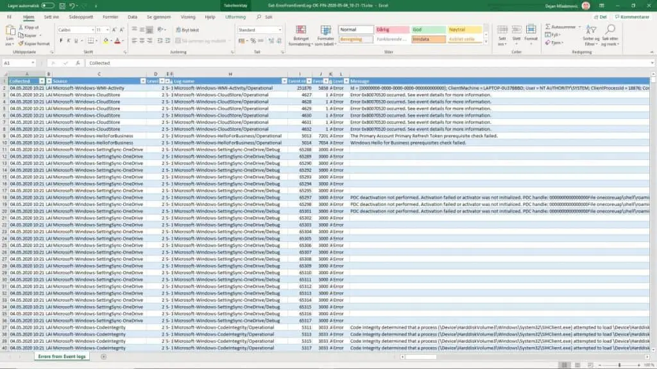This screenshot has width=657, height=369.
Task: Expand the cell styles gallery
Action: click(486, 42)
